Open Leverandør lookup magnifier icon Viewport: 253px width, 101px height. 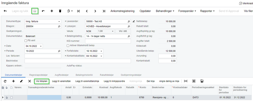[129, 21]
